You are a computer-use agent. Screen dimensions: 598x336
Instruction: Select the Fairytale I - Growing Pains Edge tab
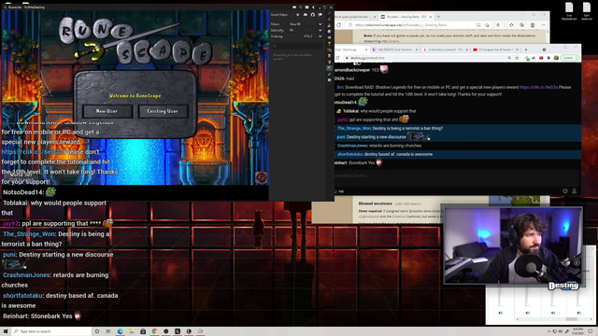pyautogui.click(x=406, y=17)
